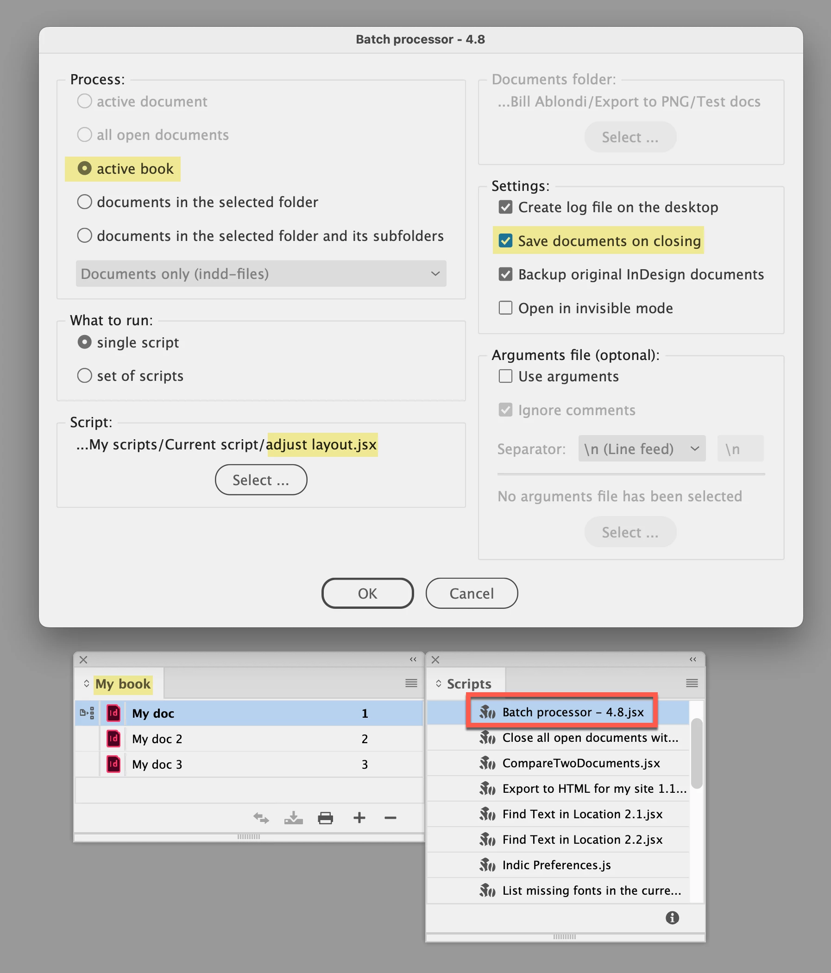
Task: Enable Open in invisible mode
Action: [x=505, y=308]
